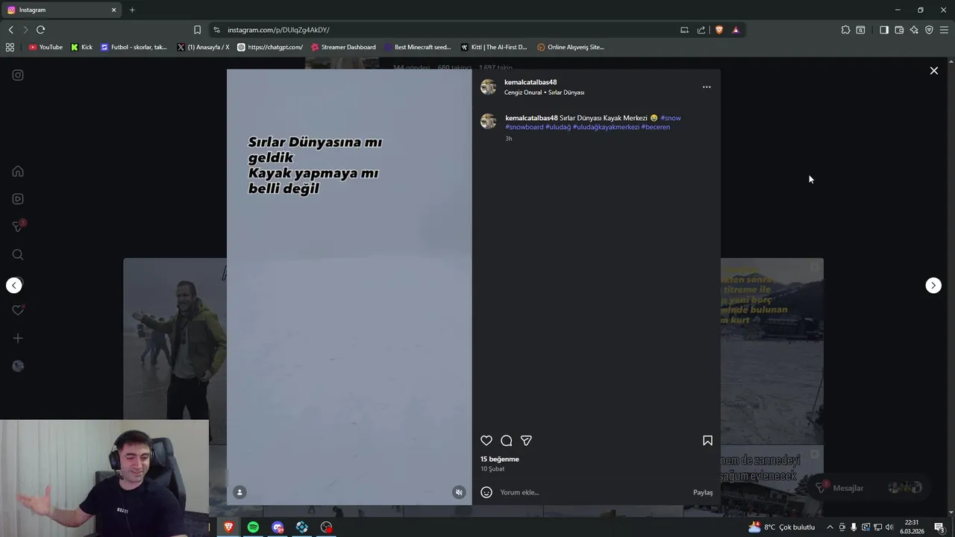Click the browser back button
Image resolution: width=955 pixels, height=537 pixels.
click(x=10, y=30)
